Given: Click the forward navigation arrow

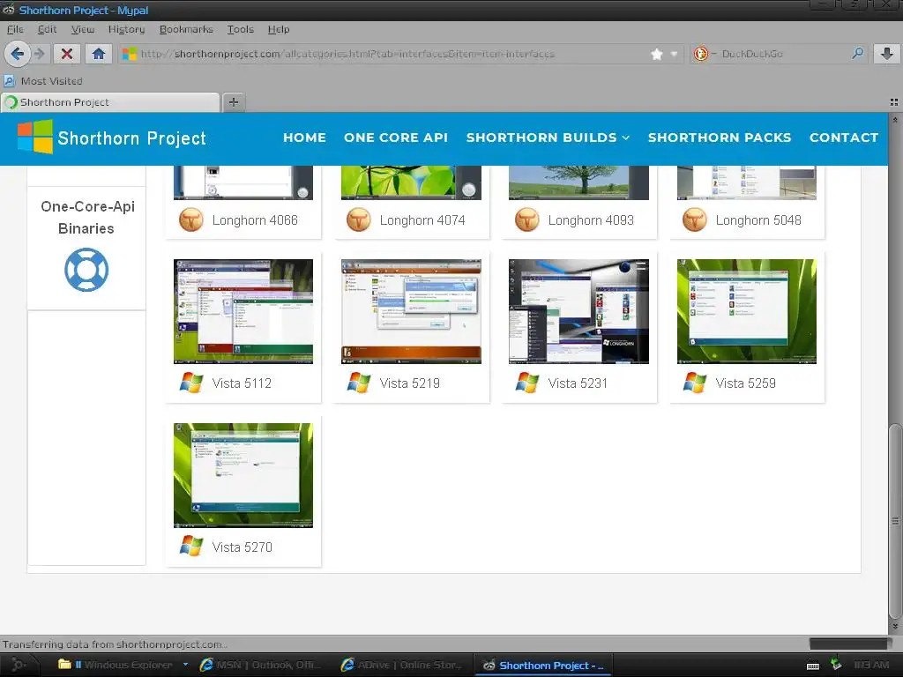Looking at the screenshot, I should click(39, 54).
